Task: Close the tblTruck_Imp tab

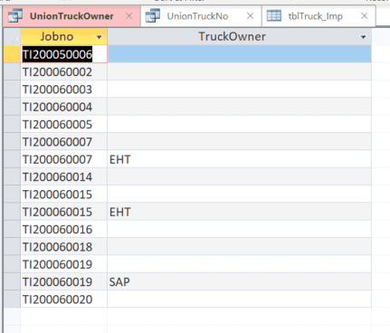Action: click(x=365, y=16)
